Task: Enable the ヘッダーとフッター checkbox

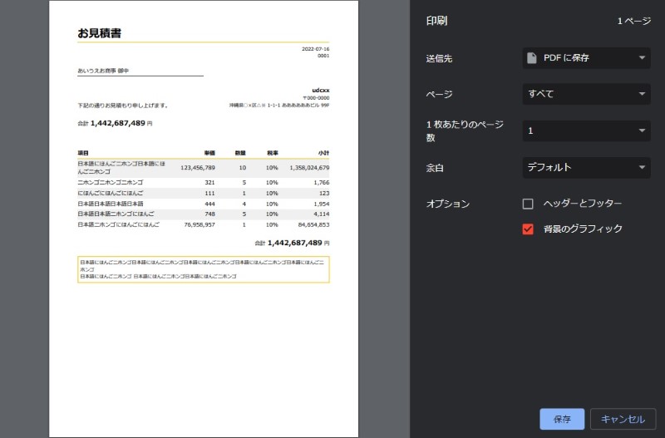Action: point(528,204)
